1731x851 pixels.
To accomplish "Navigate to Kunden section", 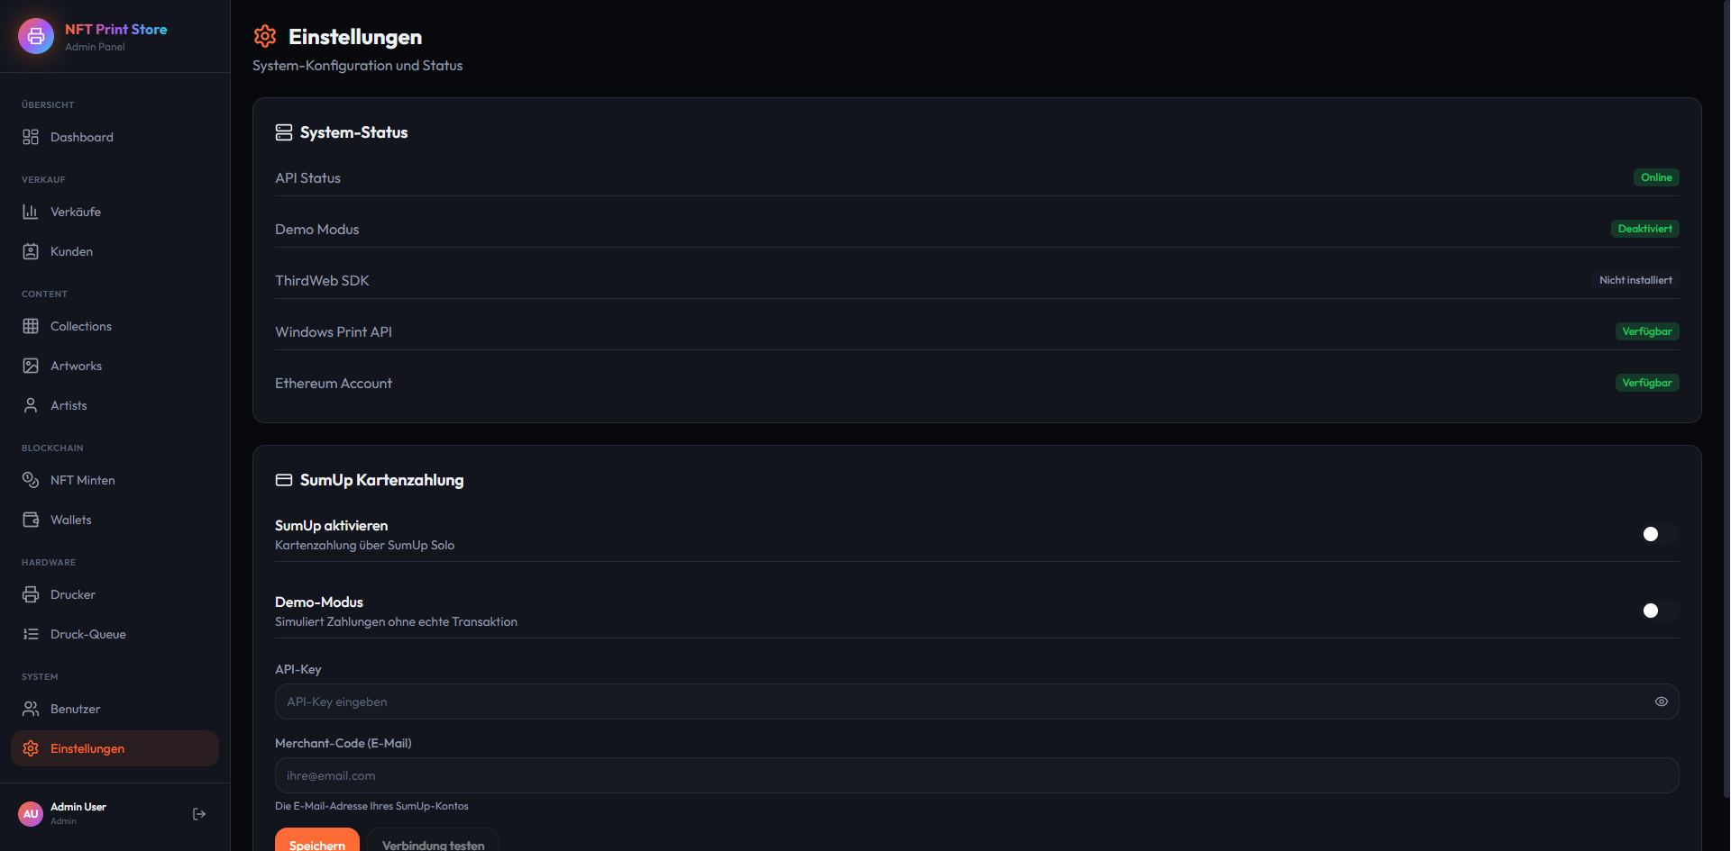I will pyautogui.click(x=72, y=251).
